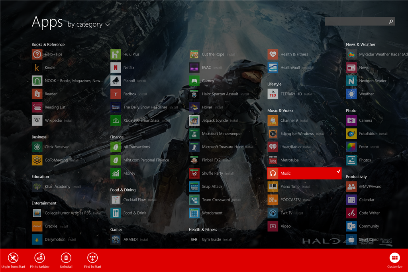Select the Kindle app icon

(36, 67)
